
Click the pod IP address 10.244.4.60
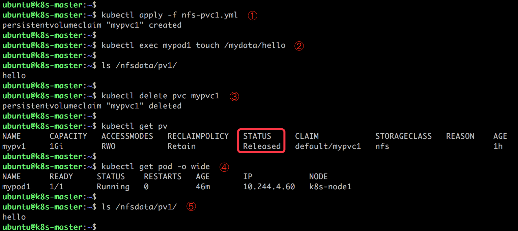pos(269,187)
